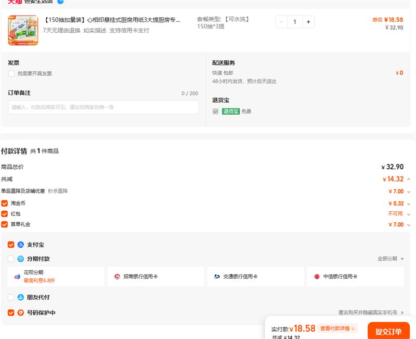Select the 花呗分期 payment option
416x339 pixels.
click(x=56, y=277)
